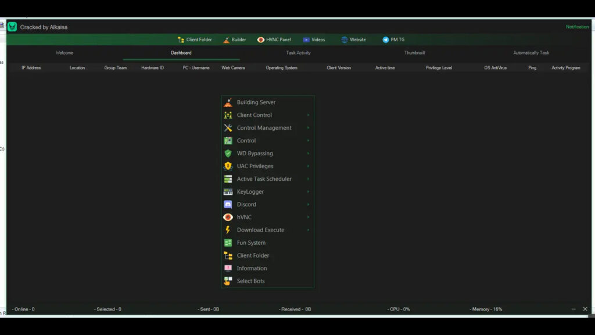Image resolution: width=595 pixels, height=335 pixels.
Task: Select Client Folder in the context menu
Action: tap(267, 256)
